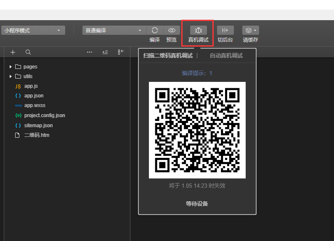Expand the pages folder arrow
Image resolution: width=334 pixels, height=241 pixels.
[11, 67]
